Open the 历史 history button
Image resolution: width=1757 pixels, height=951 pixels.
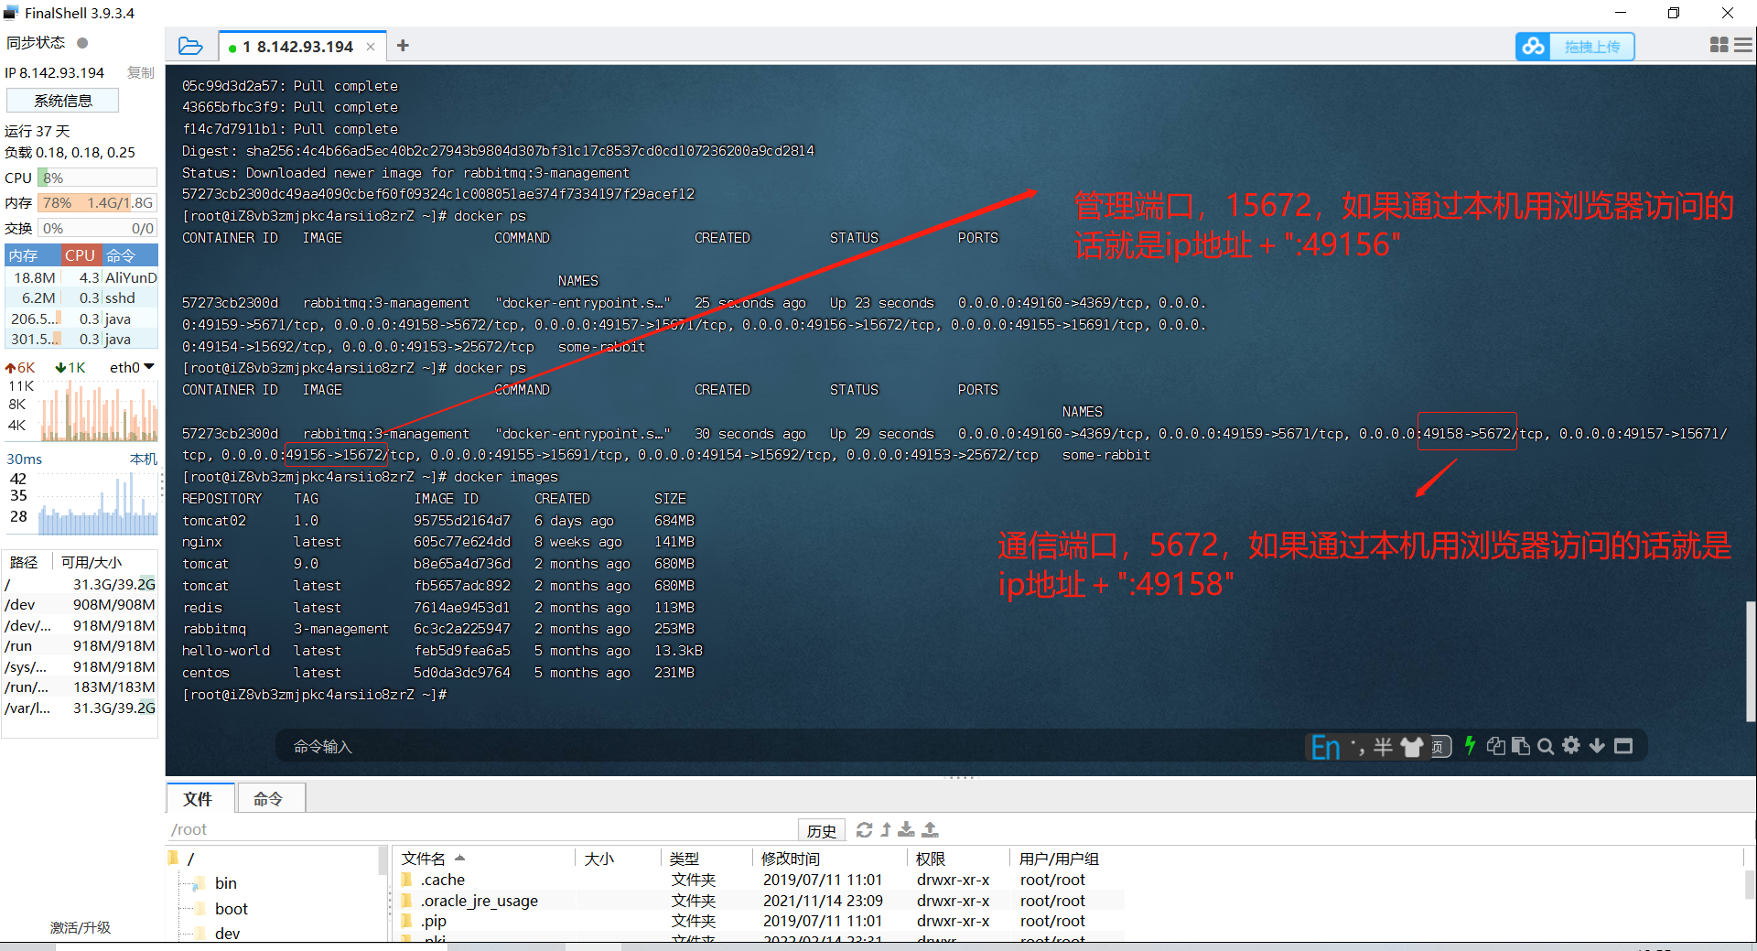coord(822,830)
